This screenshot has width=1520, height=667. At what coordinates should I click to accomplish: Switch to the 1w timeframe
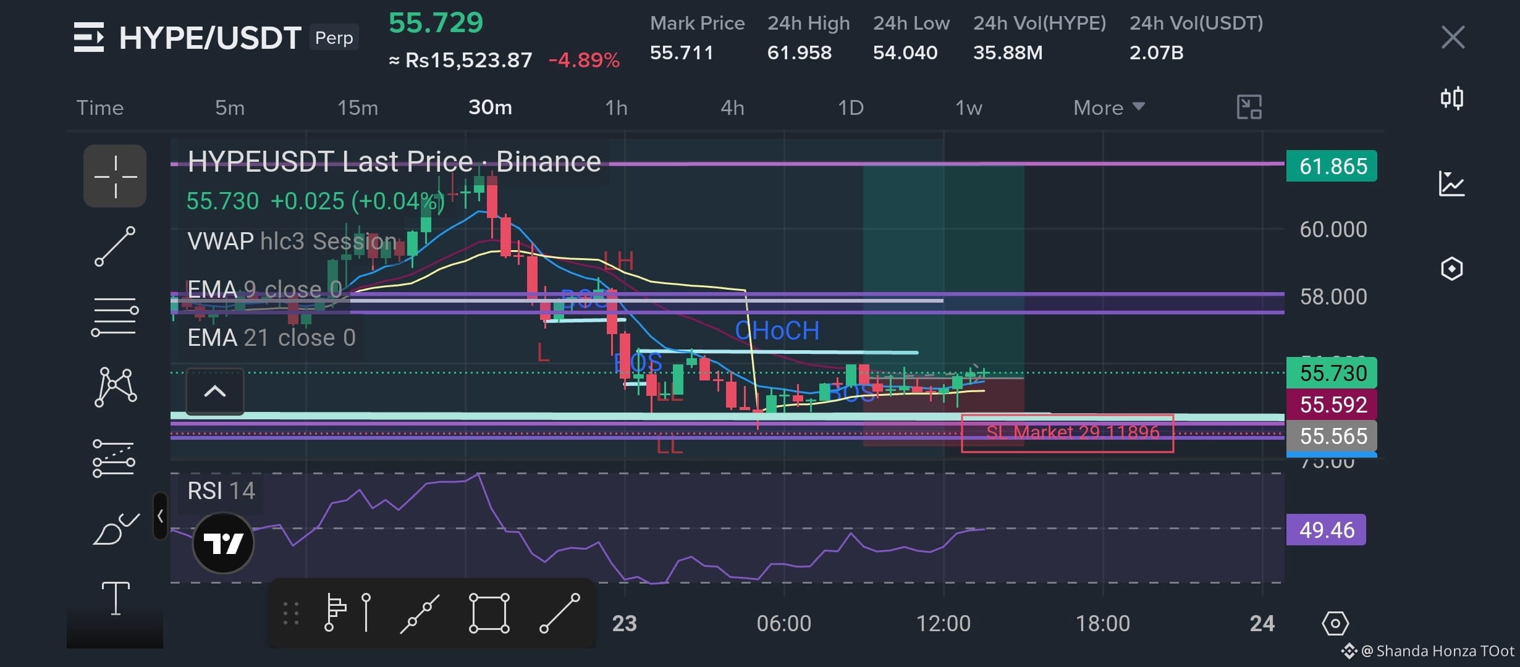pos(968,107)
